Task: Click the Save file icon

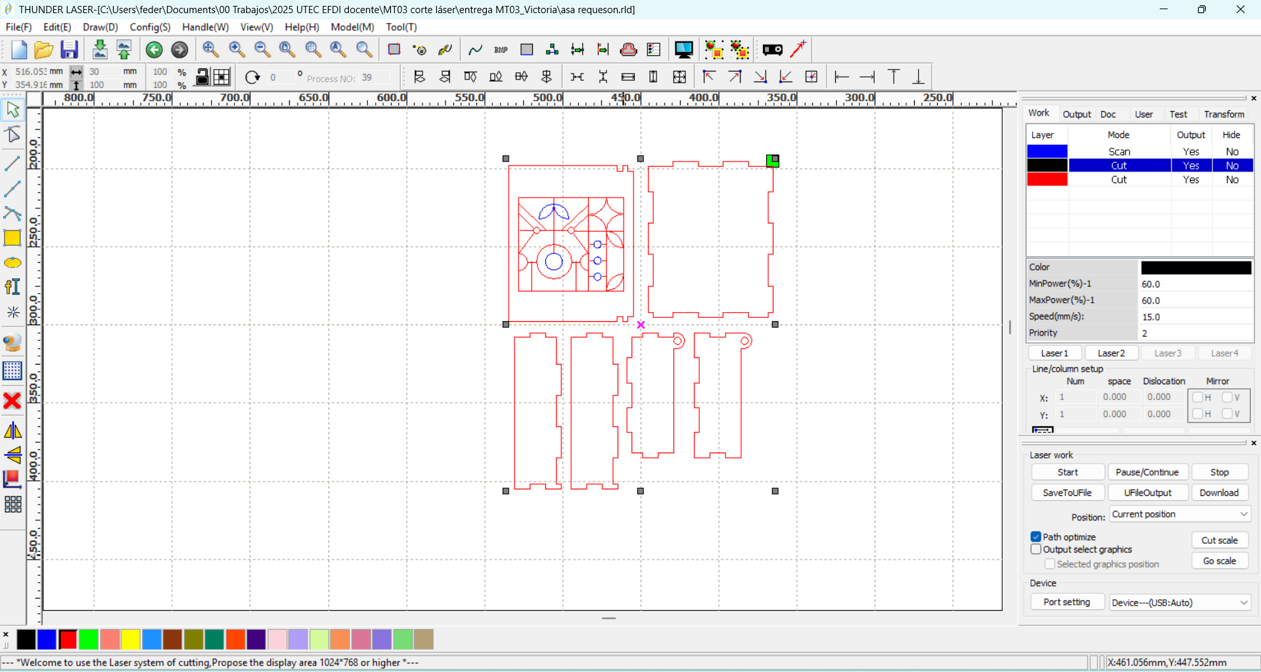Action: click(x=69, y=50)
